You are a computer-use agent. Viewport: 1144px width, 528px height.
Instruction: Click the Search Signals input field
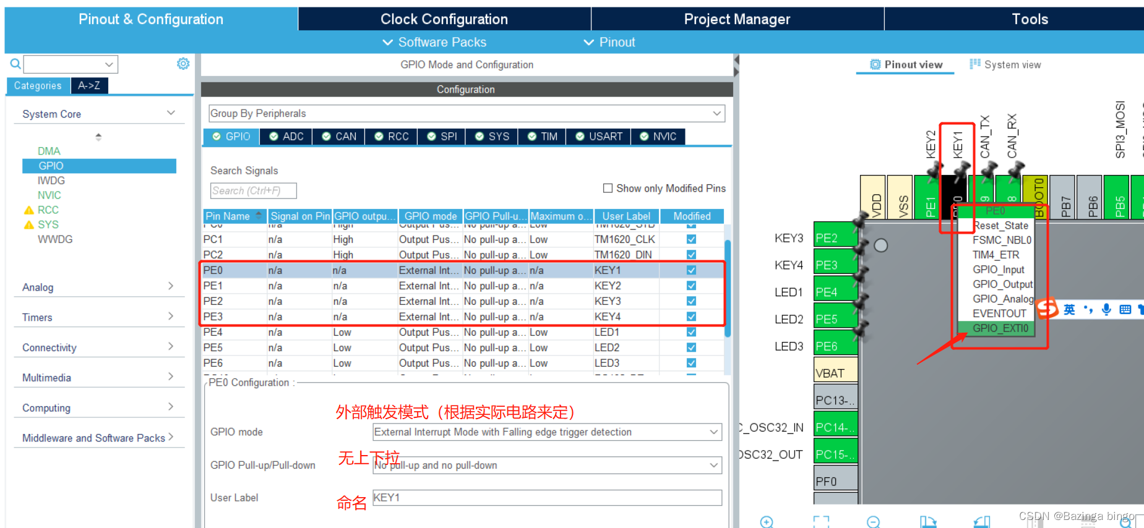click(x=253, y=190)
